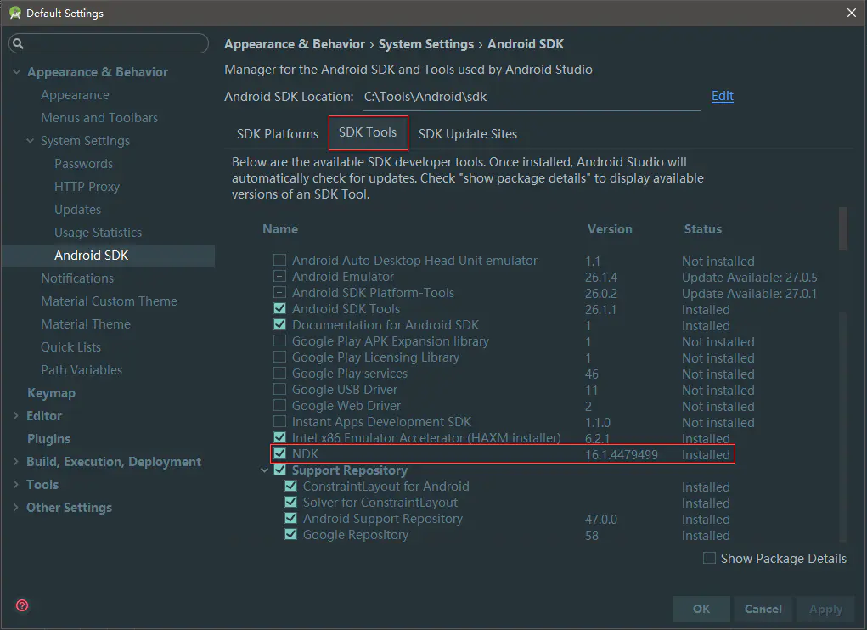Expand Other Settings arrow
This screenshot has height=630, width=867.
15,508
